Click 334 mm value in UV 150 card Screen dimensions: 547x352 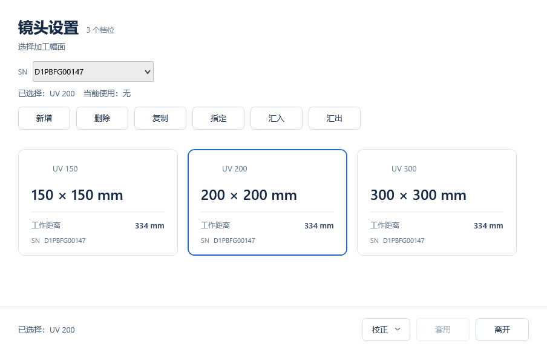point(149,225)
